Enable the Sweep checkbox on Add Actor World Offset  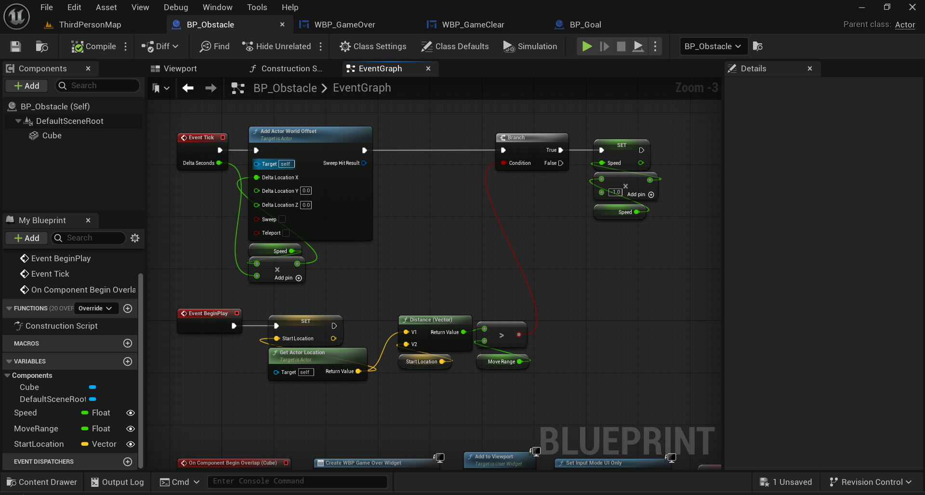click(x=282, y=219)
